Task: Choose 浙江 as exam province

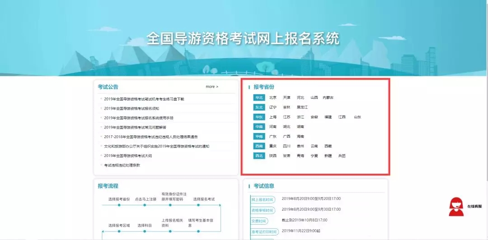Action: tap(300, 117)
